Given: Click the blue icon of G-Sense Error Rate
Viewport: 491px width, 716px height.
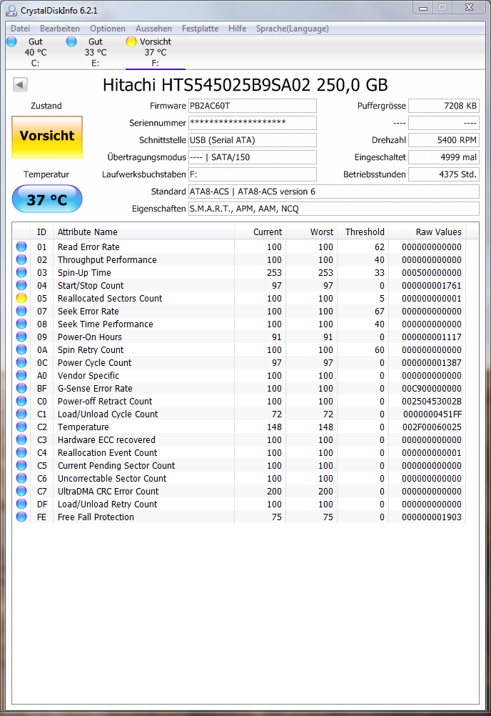Looking at the screenshot, I should coord(21,388).
